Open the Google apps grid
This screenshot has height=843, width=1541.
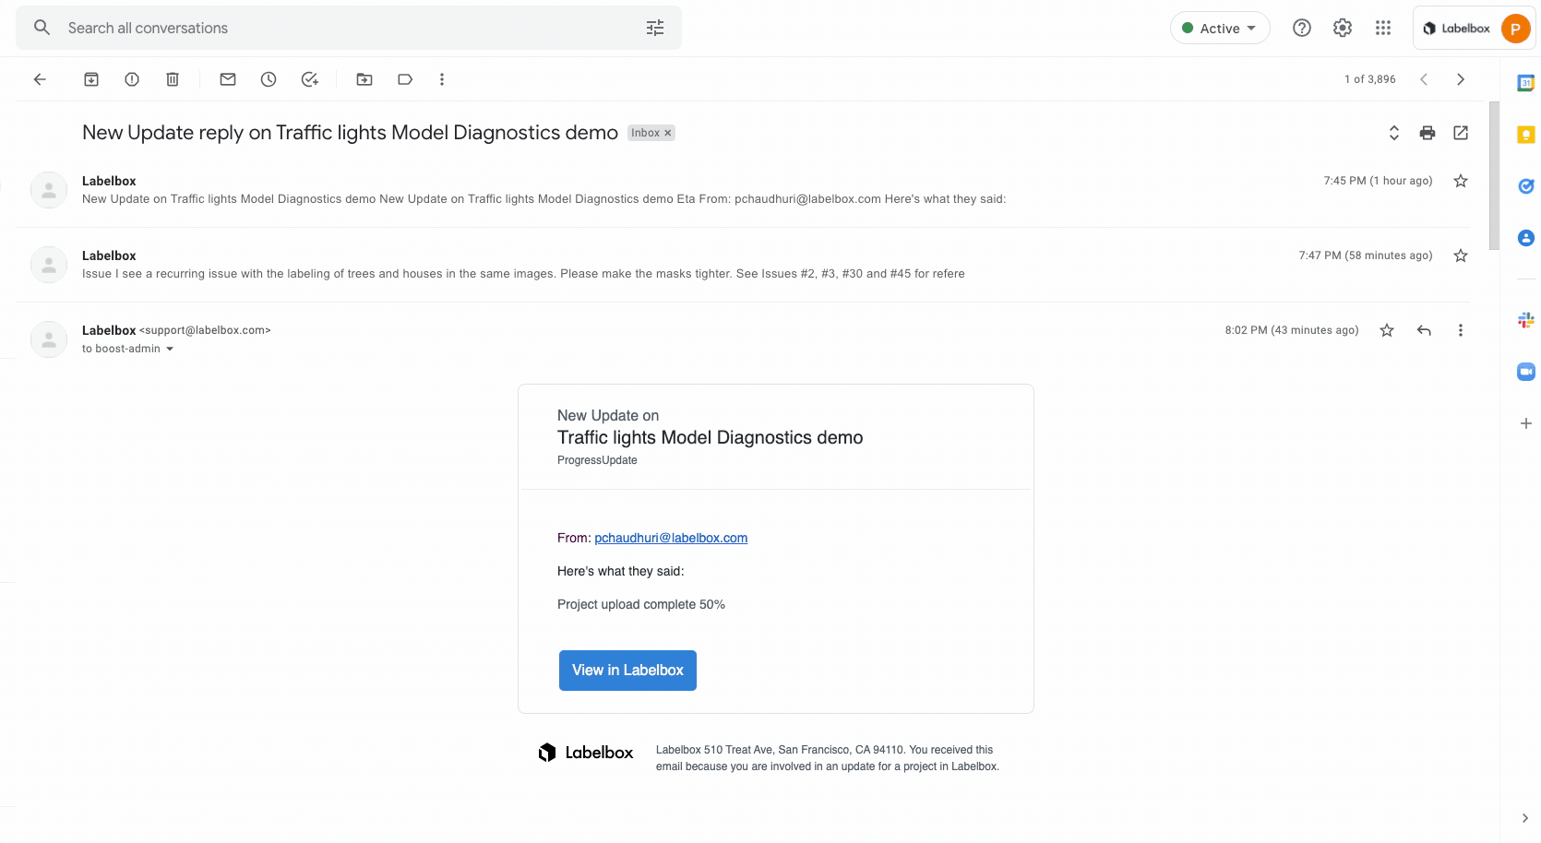(x=1383, y=28)
